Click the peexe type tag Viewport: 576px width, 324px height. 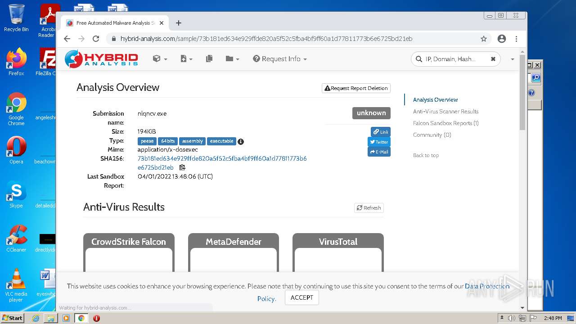click(147, 141)
